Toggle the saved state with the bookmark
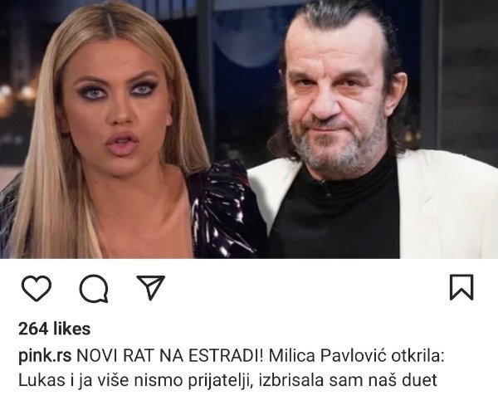 [x=461, y=287]
